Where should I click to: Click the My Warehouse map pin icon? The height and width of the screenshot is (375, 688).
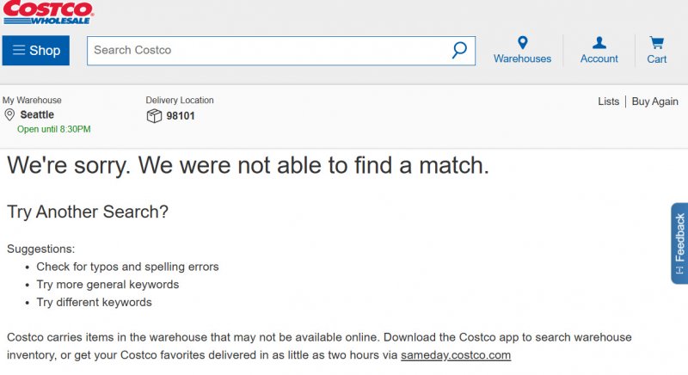coord(9,115)
